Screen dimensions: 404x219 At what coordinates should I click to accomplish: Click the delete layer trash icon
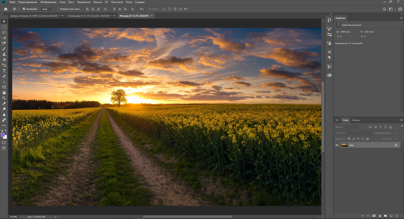coord(397,215)
